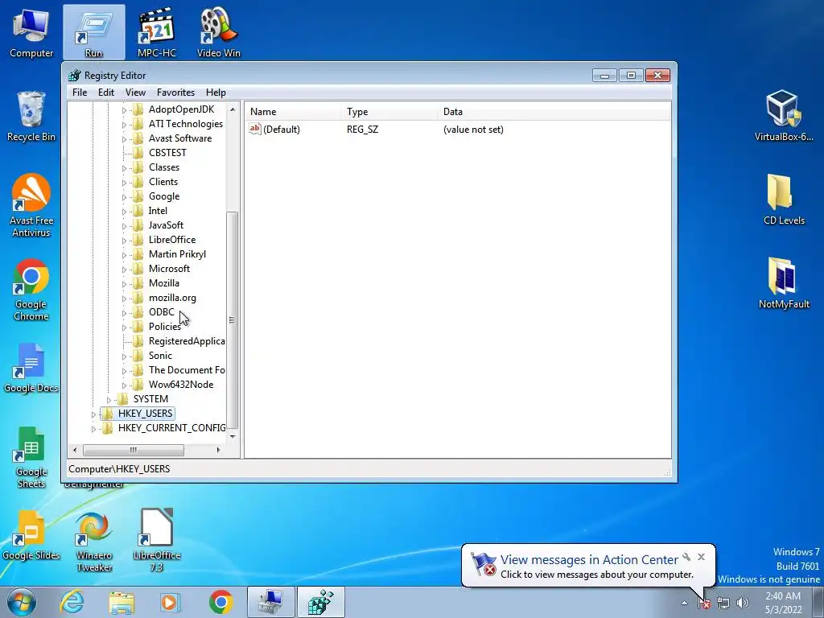This screenshot has height=618, width=824.
Task: Launch Winaero Tweaker shortcut
Action: click(94, 542)
